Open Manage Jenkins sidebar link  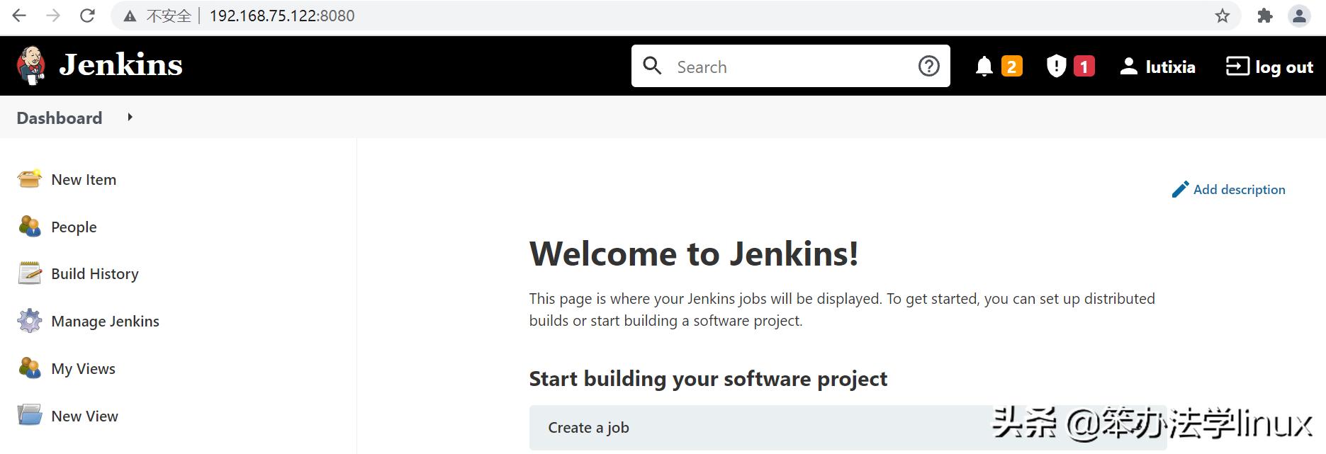(105, 322)
